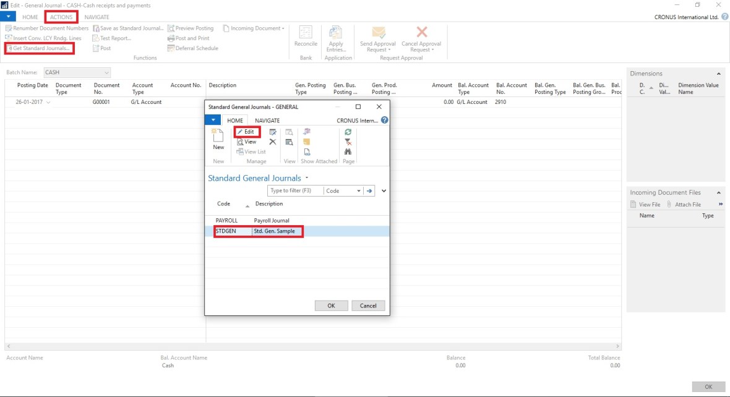Collapse the Dimensions panel
Viewport: 730px width, 397px height.
coord(719,74)
